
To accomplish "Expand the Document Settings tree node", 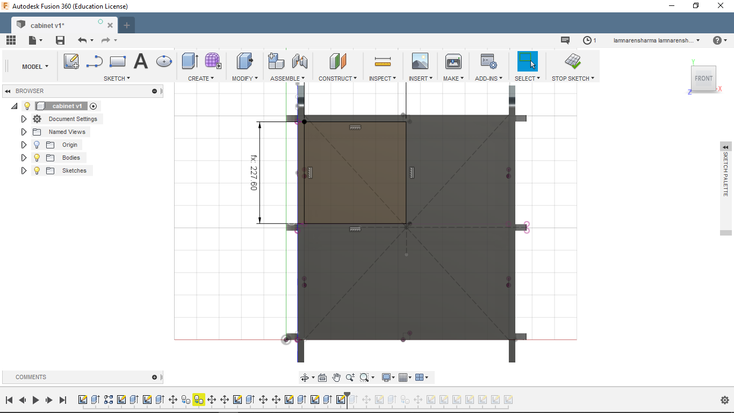I will [x=24, y=119].
